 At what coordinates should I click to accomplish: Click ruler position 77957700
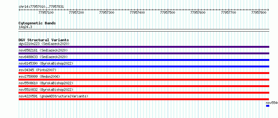point(229,12)
